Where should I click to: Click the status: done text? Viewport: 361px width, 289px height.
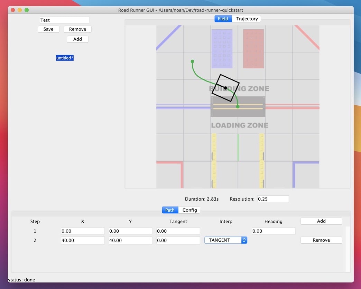pyautogui.click(x=21, y=280)
